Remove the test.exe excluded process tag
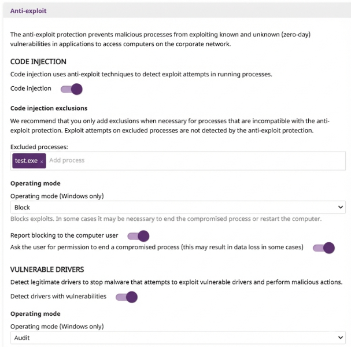The width and height of the screenshot is (351, 347). (x=42, y=161)
